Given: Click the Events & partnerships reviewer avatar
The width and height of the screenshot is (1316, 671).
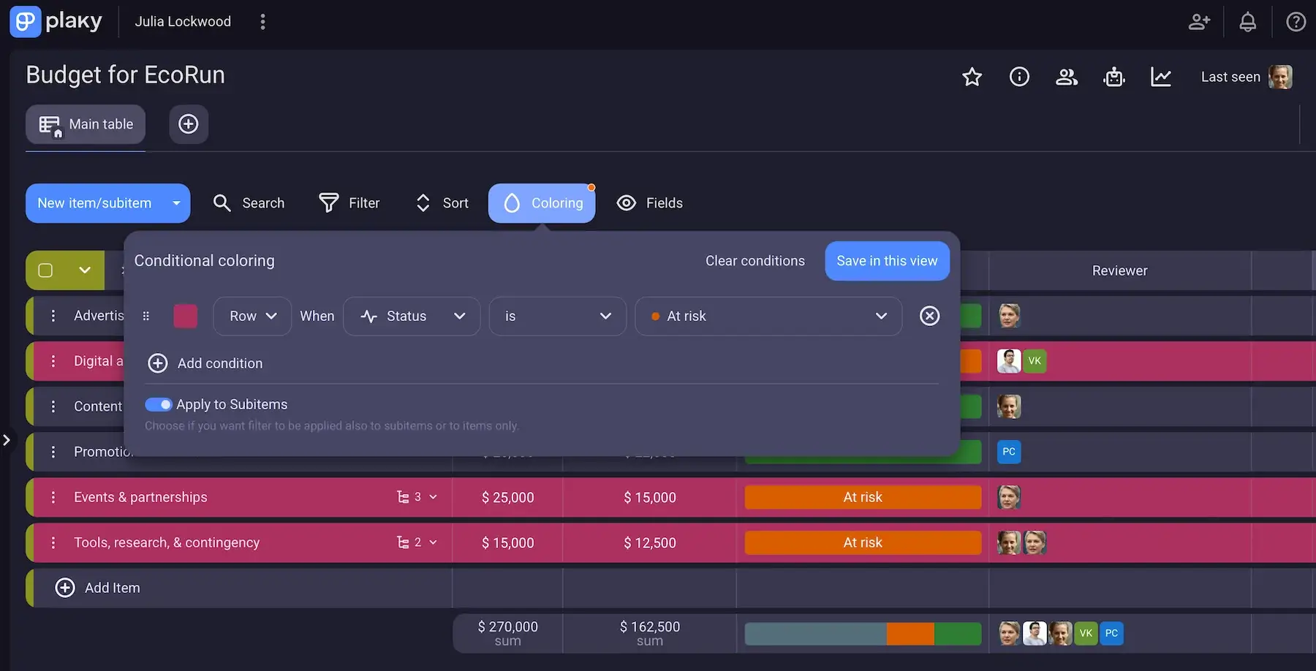Looking at the screenshot, I should 1009,497.
